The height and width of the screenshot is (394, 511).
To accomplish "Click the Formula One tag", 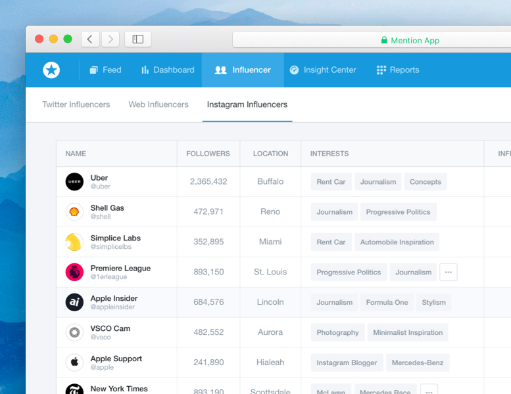I will (387, 303).
